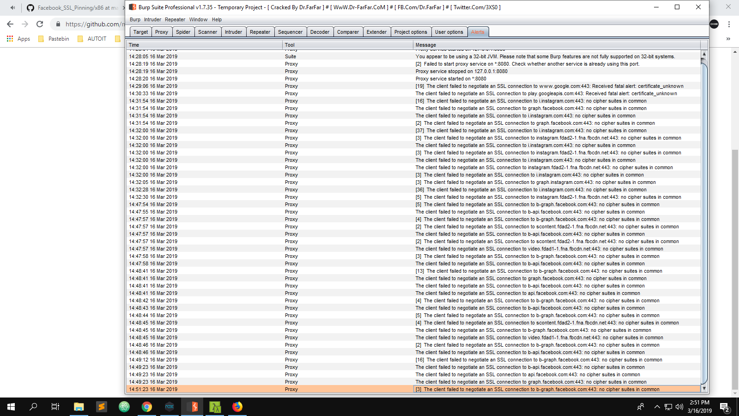Open Windows taskbar search

(33, 407)
